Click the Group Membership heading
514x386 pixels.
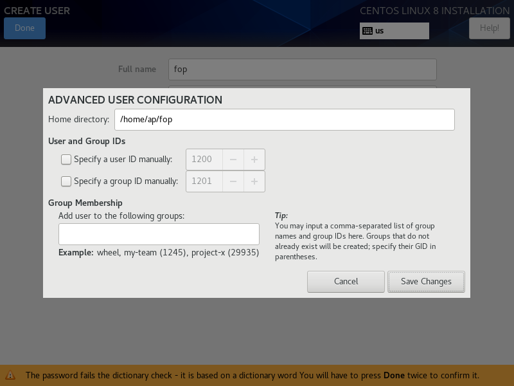(x=85, y=203)
